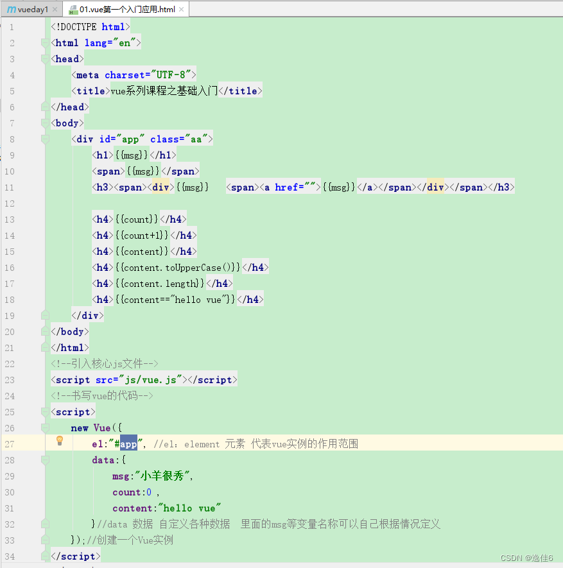563x568 pixels.
Task: Click the lightbulb intention icon on line 27
Action: (x=60, y=440)
